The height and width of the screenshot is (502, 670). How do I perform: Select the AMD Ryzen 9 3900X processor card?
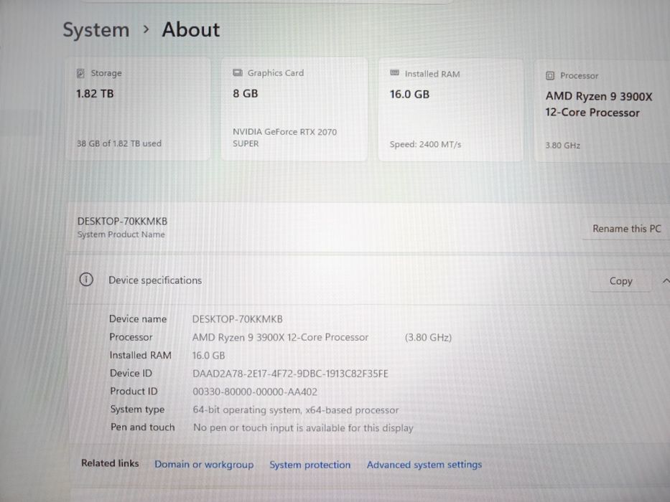click(x=602, y=111)
